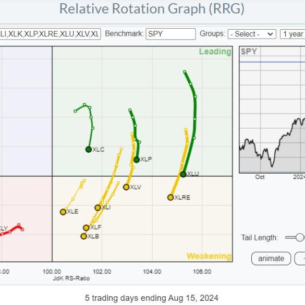Click the XLC sector marker dot
Viewport: 305px width, 305px height.
point(89,150)
